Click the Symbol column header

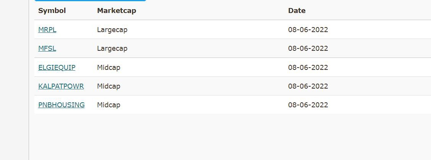point(52,11)
